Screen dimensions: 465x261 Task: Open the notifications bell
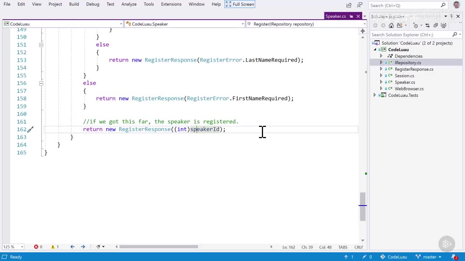(455, 257)
